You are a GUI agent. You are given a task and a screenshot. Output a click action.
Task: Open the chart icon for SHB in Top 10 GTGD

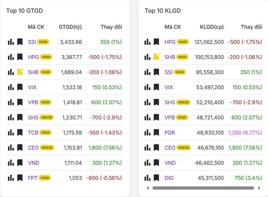click(x=11, y=72)
